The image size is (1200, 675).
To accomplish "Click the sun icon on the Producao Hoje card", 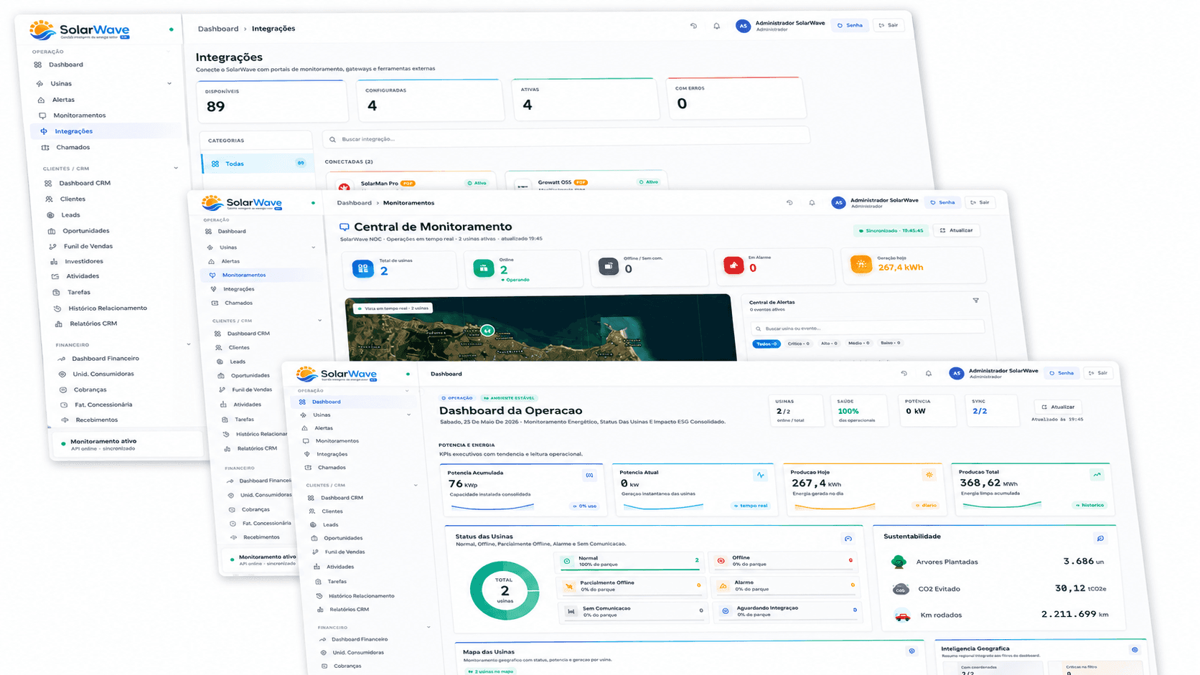I will pyautogui.click(x=929, y=475).
